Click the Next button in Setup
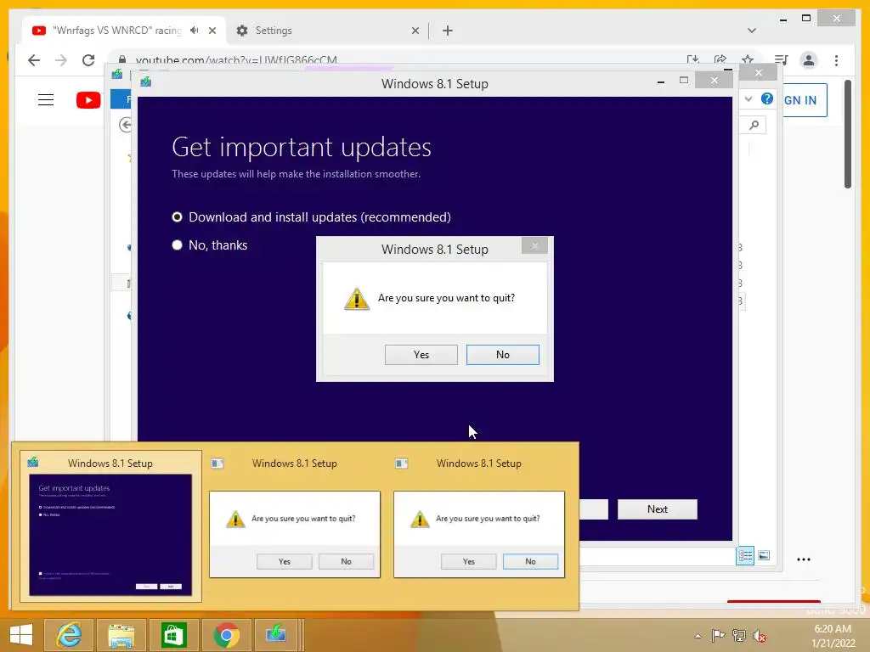 658,509
